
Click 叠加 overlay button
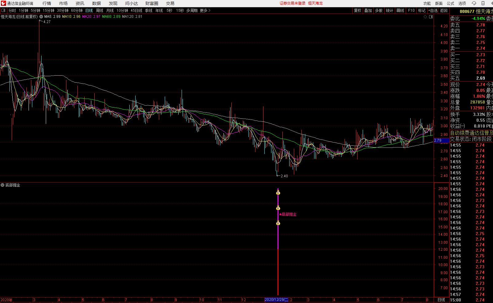pos(368,10)
